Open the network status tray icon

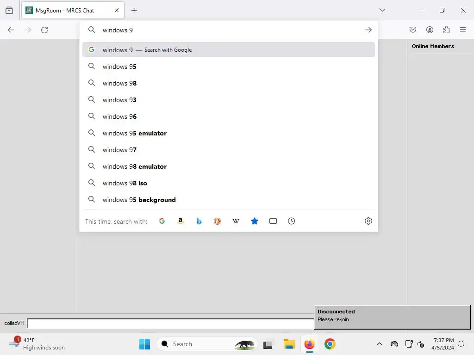[409, 344]
